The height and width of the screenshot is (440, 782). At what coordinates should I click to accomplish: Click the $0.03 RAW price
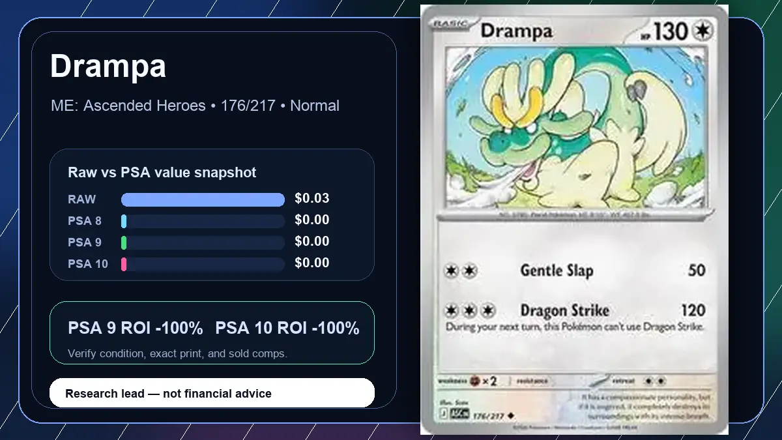point(312,198)
